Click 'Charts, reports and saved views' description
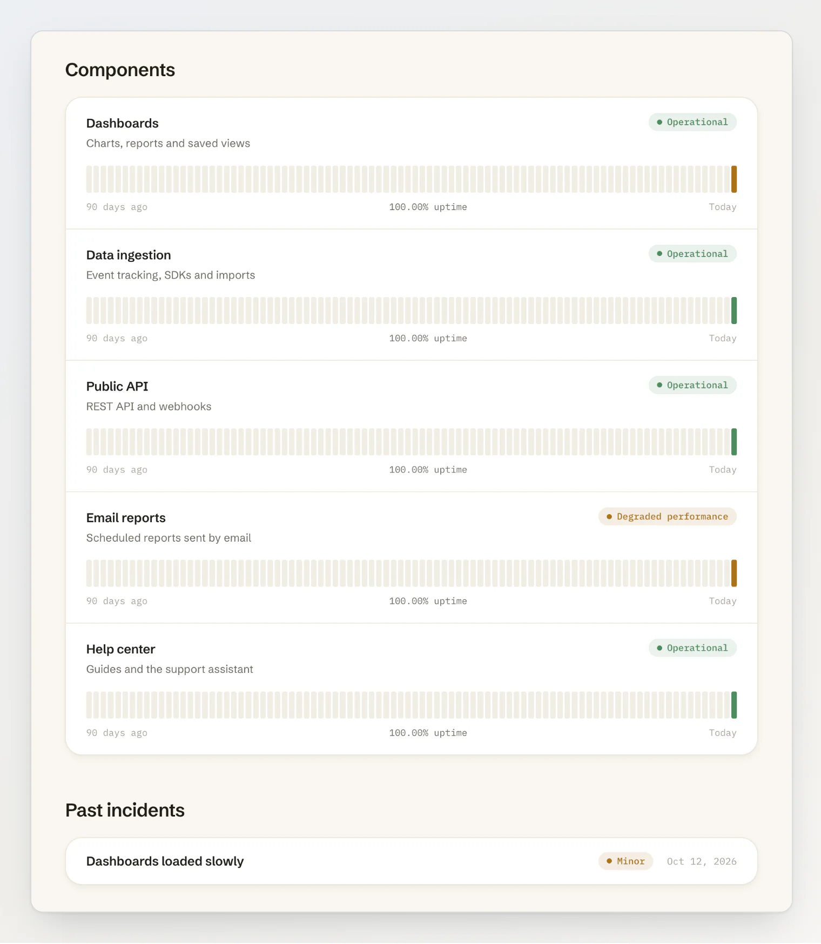 [169, 143]
